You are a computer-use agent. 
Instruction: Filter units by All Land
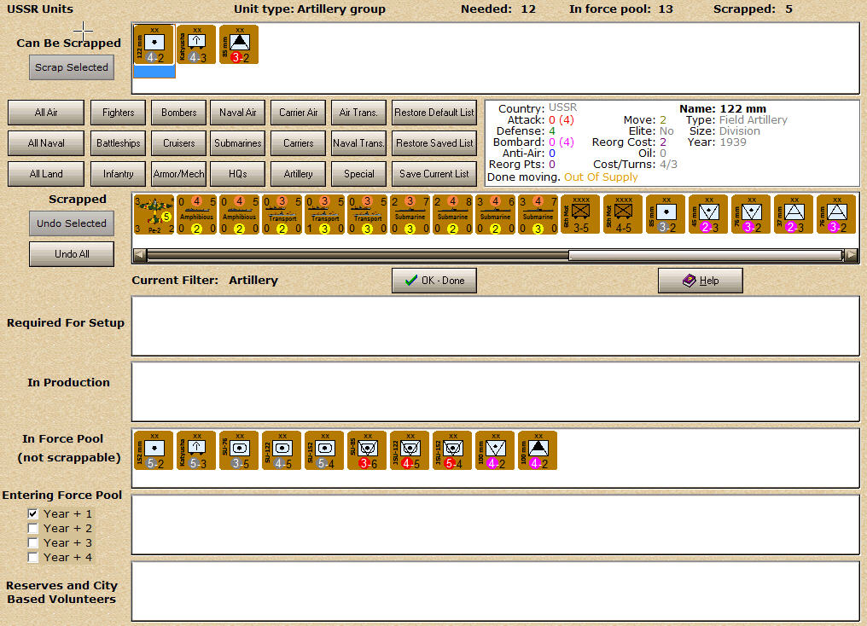46,174
